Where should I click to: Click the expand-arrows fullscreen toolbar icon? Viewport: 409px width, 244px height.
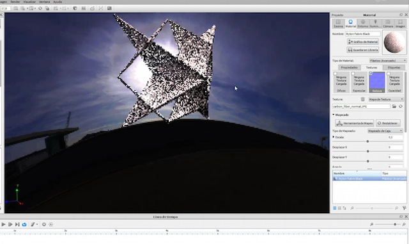click(x=101, y=8)
